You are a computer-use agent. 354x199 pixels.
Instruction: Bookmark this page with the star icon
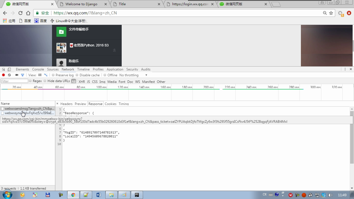coord(331,13)
